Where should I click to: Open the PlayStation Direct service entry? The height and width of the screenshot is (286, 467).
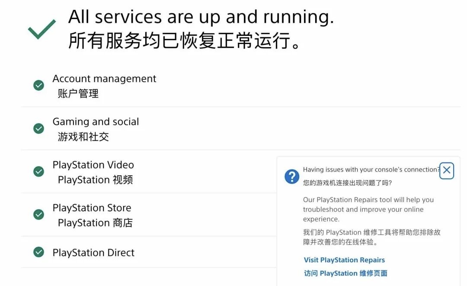click(x=93, y=253)
